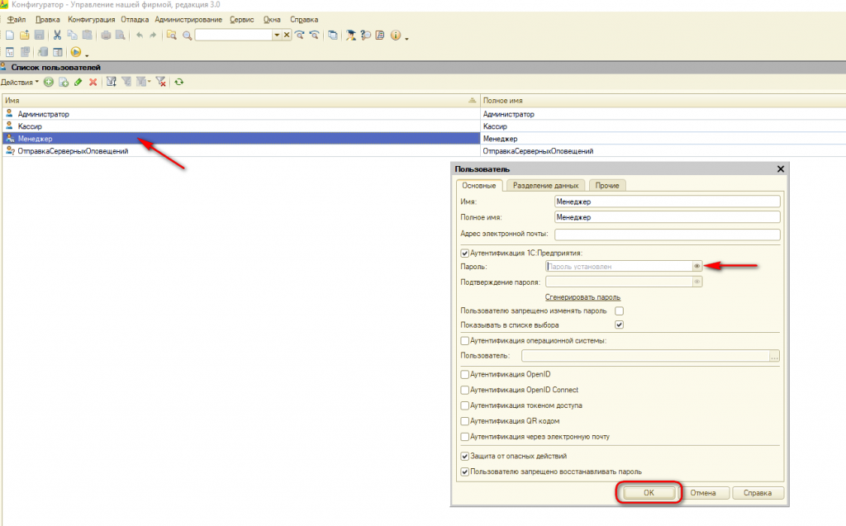Screen dimensions: 846x526
Task: Click the Справка button in dialog
Action: tap(758, 492)
